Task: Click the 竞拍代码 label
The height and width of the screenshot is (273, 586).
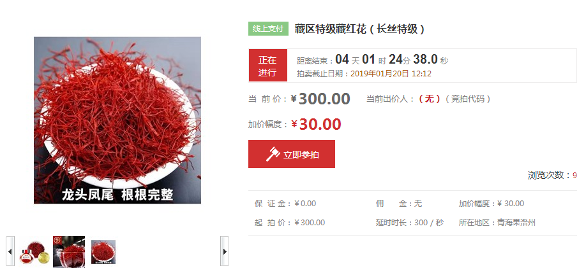Action: 467,99
